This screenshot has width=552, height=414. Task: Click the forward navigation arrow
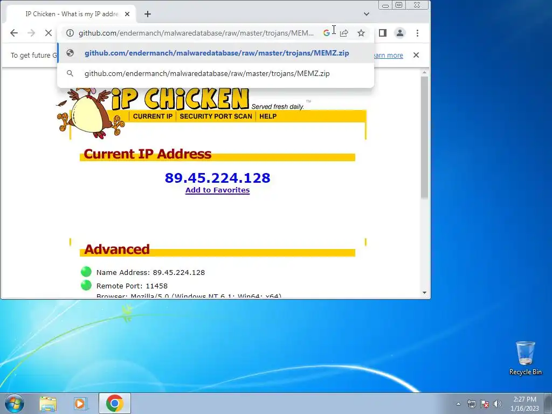(31, 33)
